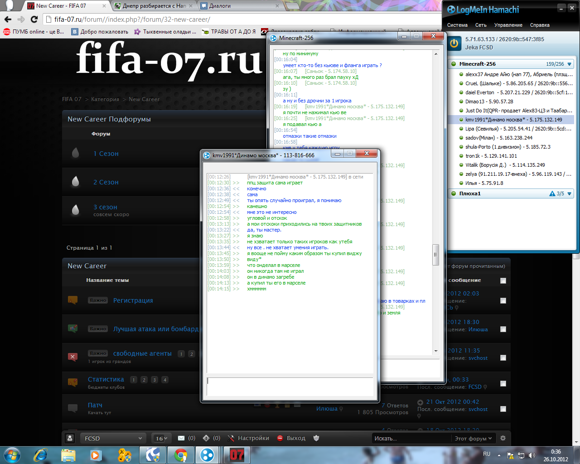Switch to Диалоги browser tab
The width and height of the screenshot is (580, 464).
239,6
